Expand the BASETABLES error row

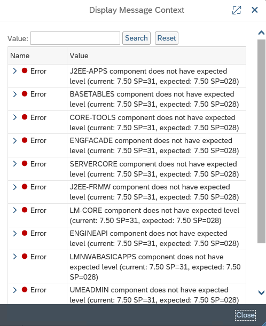point(15,94)
